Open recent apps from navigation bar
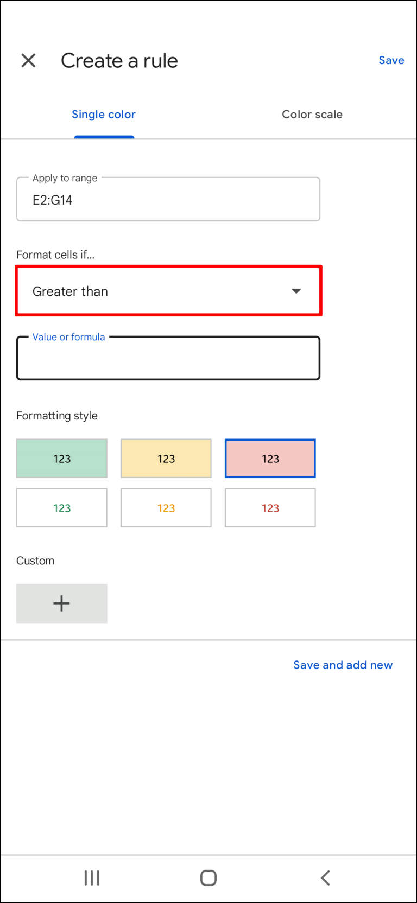This screenshot has width=417, height=903. pyautogui.click(x=92, y=877)
